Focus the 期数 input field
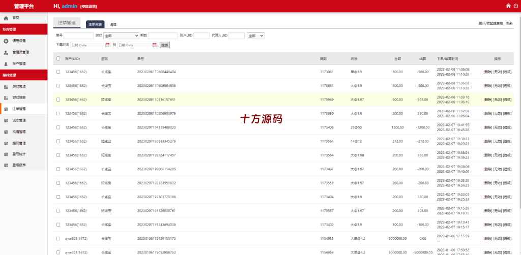Viewport: 521px width, 255px height. [x=163, y=36]
